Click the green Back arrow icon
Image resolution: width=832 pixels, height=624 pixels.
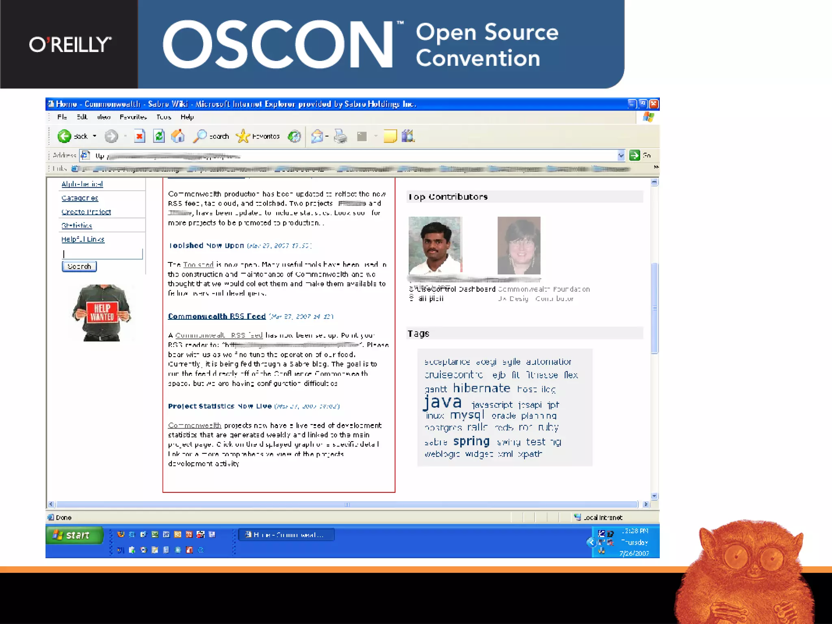click(x=64, y=136)
